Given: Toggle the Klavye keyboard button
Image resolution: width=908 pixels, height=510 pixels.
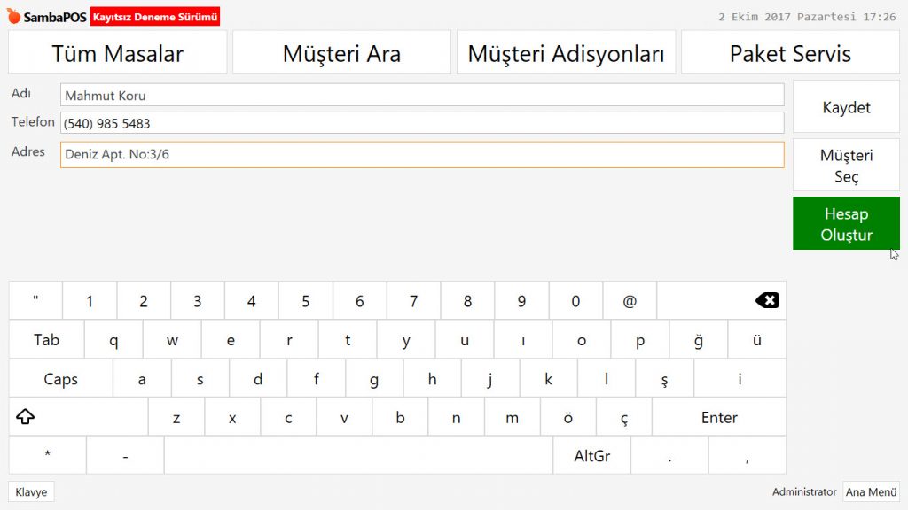Looking at the screenshot, I should click(x=31, y=492).
